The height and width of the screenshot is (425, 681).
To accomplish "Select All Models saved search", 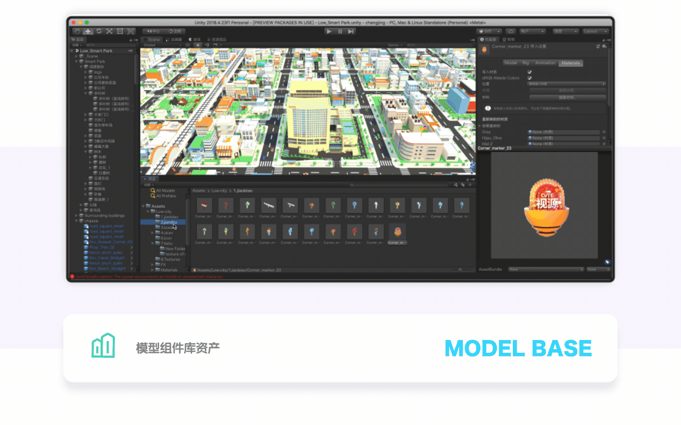I will pos(163,190).
